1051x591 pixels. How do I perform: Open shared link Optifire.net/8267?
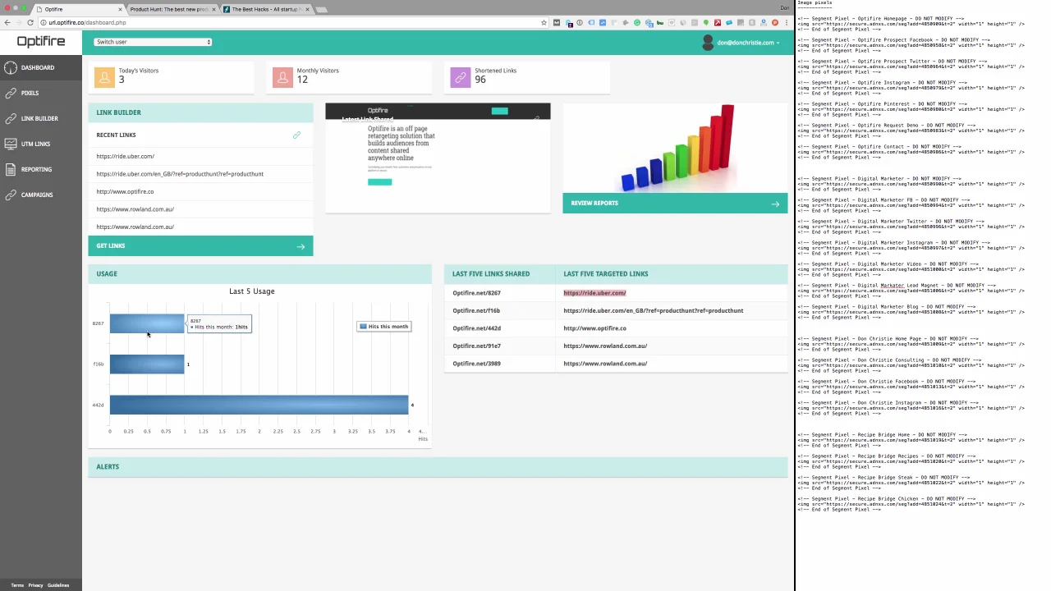point(476,293)
